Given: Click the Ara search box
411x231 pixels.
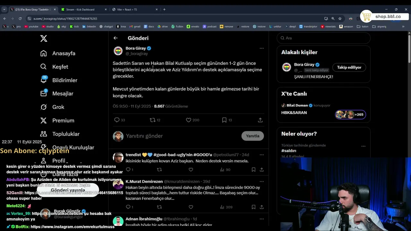Looking at the screenshot, I should point(324,38).
